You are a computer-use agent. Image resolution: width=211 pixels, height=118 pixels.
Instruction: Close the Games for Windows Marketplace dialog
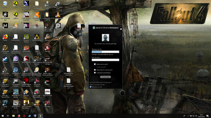(x=121, y=26)
